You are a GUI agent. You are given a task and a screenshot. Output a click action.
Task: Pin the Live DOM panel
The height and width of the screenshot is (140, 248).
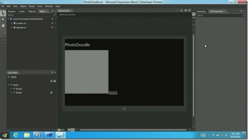click(52, 72)
